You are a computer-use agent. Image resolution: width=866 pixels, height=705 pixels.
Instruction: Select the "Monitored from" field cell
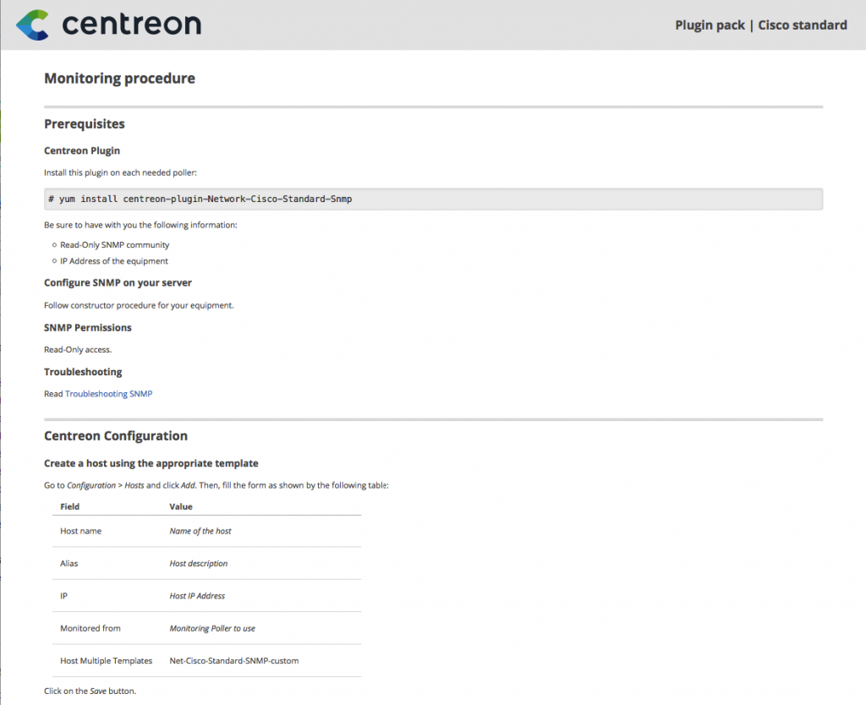[90, 628]
